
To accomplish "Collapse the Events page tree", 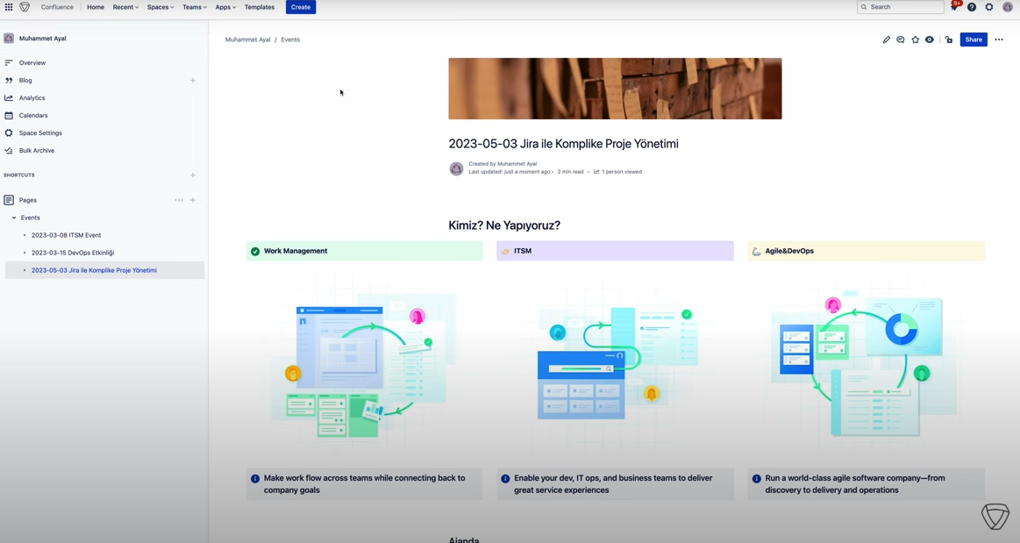I will [14, 218].
